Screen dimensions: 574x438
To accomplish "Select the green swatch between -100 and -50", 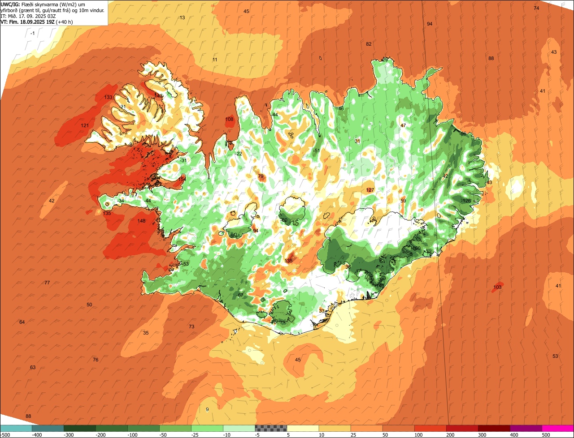I will [x=143, y=428].
